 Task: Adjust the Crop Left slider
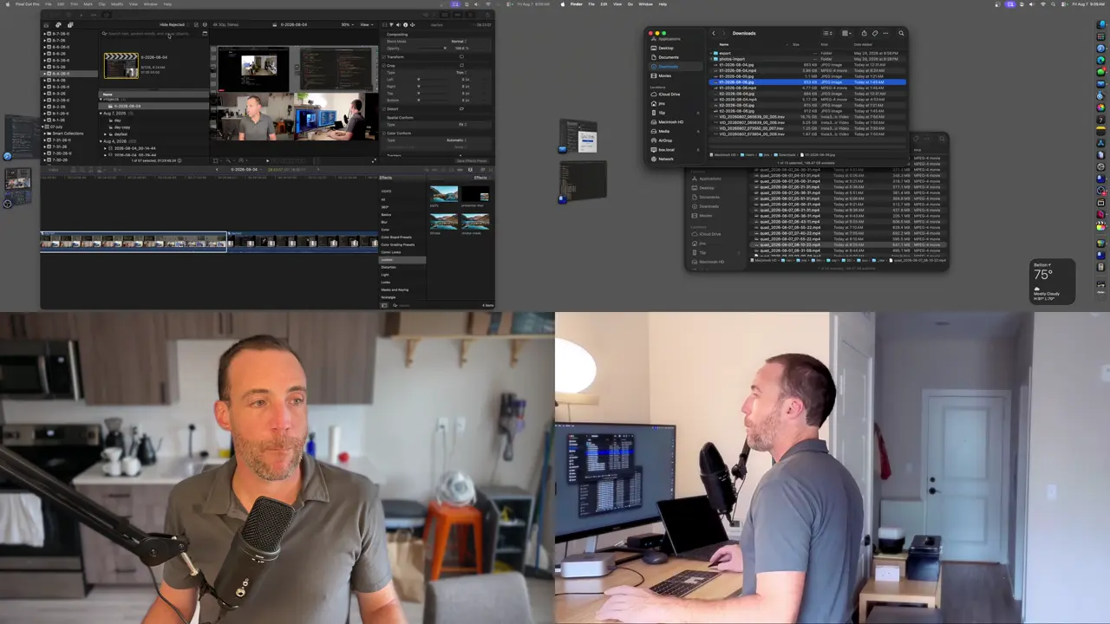[431, 80]
